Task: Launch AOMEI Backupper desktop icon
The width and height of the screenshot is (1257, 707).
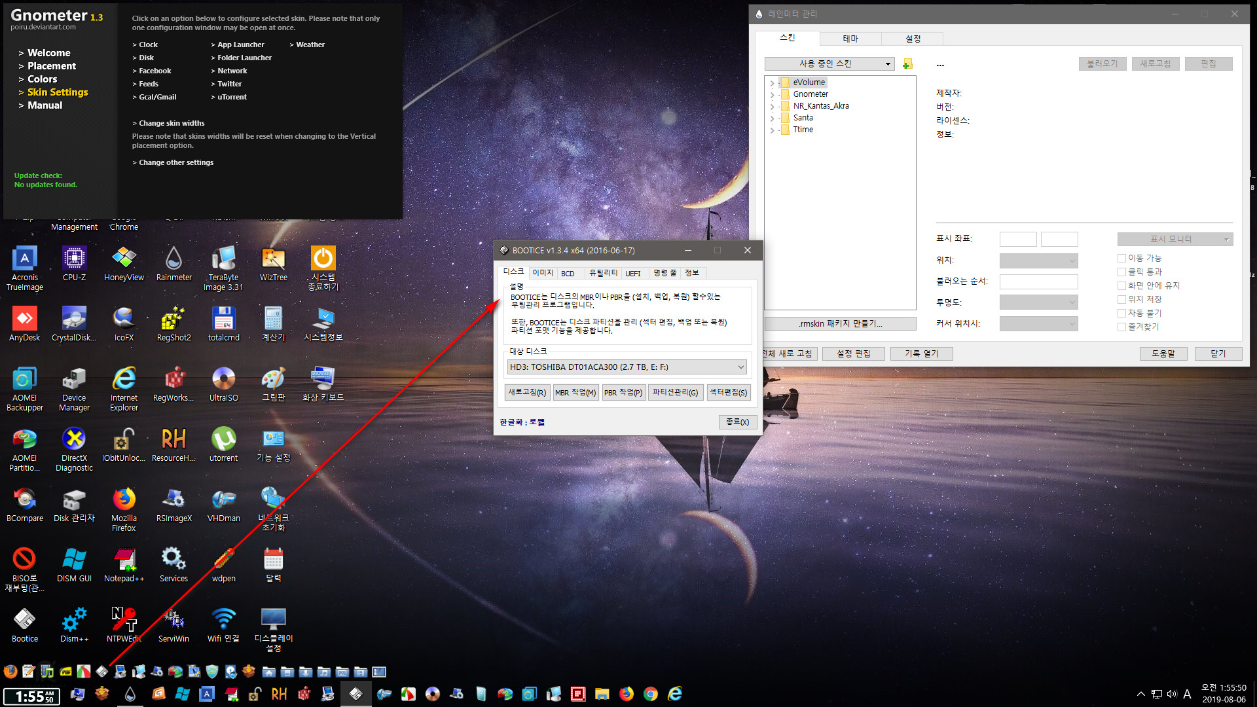Action: 25,388
